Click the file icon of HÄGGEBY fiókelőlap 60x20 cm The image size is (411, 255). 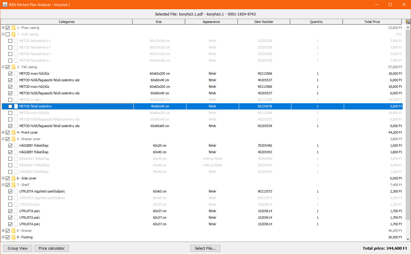(x=16, y=146)
